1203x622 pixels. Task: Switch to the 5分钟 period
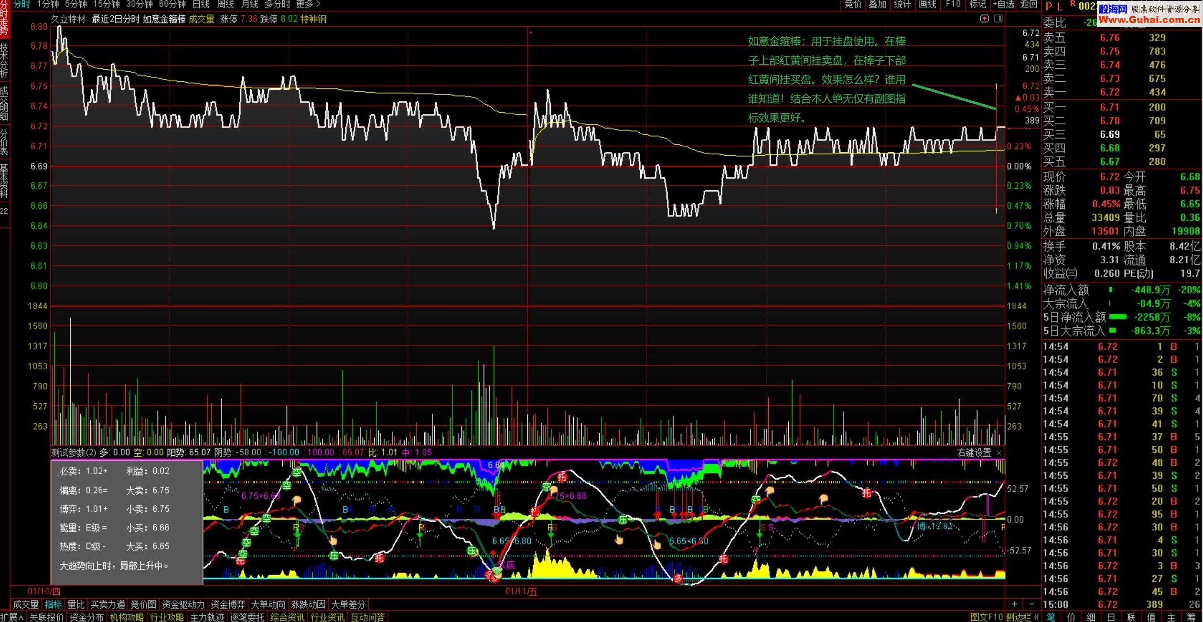coord(76,4)
